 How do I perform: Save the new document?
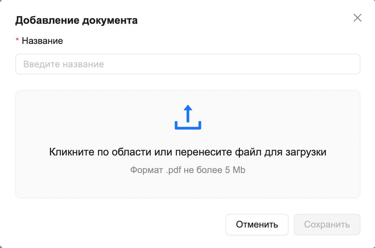point(327,224)
